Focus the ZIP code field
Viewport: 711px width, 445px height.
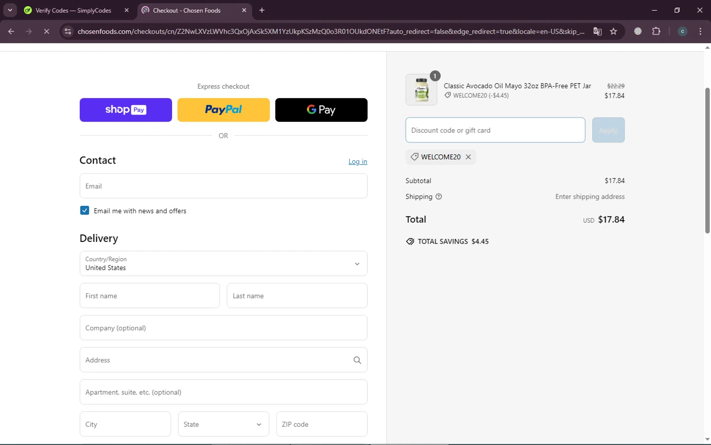322,424
